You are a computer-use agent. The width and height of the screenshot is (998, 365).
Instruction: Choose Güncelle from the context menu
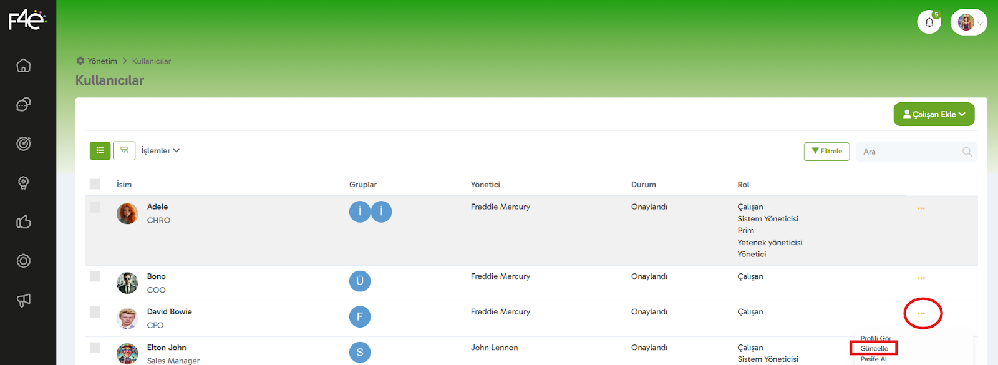click(874, 349)
